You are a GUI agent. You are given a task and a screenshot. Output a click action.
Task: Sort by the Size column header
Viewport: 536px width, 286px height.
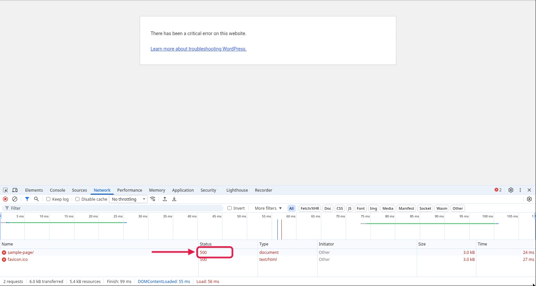coord(447,244)
